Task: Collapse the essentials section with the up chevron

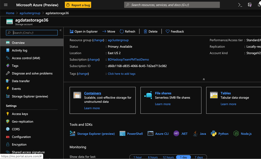Action: click(204, 79)
